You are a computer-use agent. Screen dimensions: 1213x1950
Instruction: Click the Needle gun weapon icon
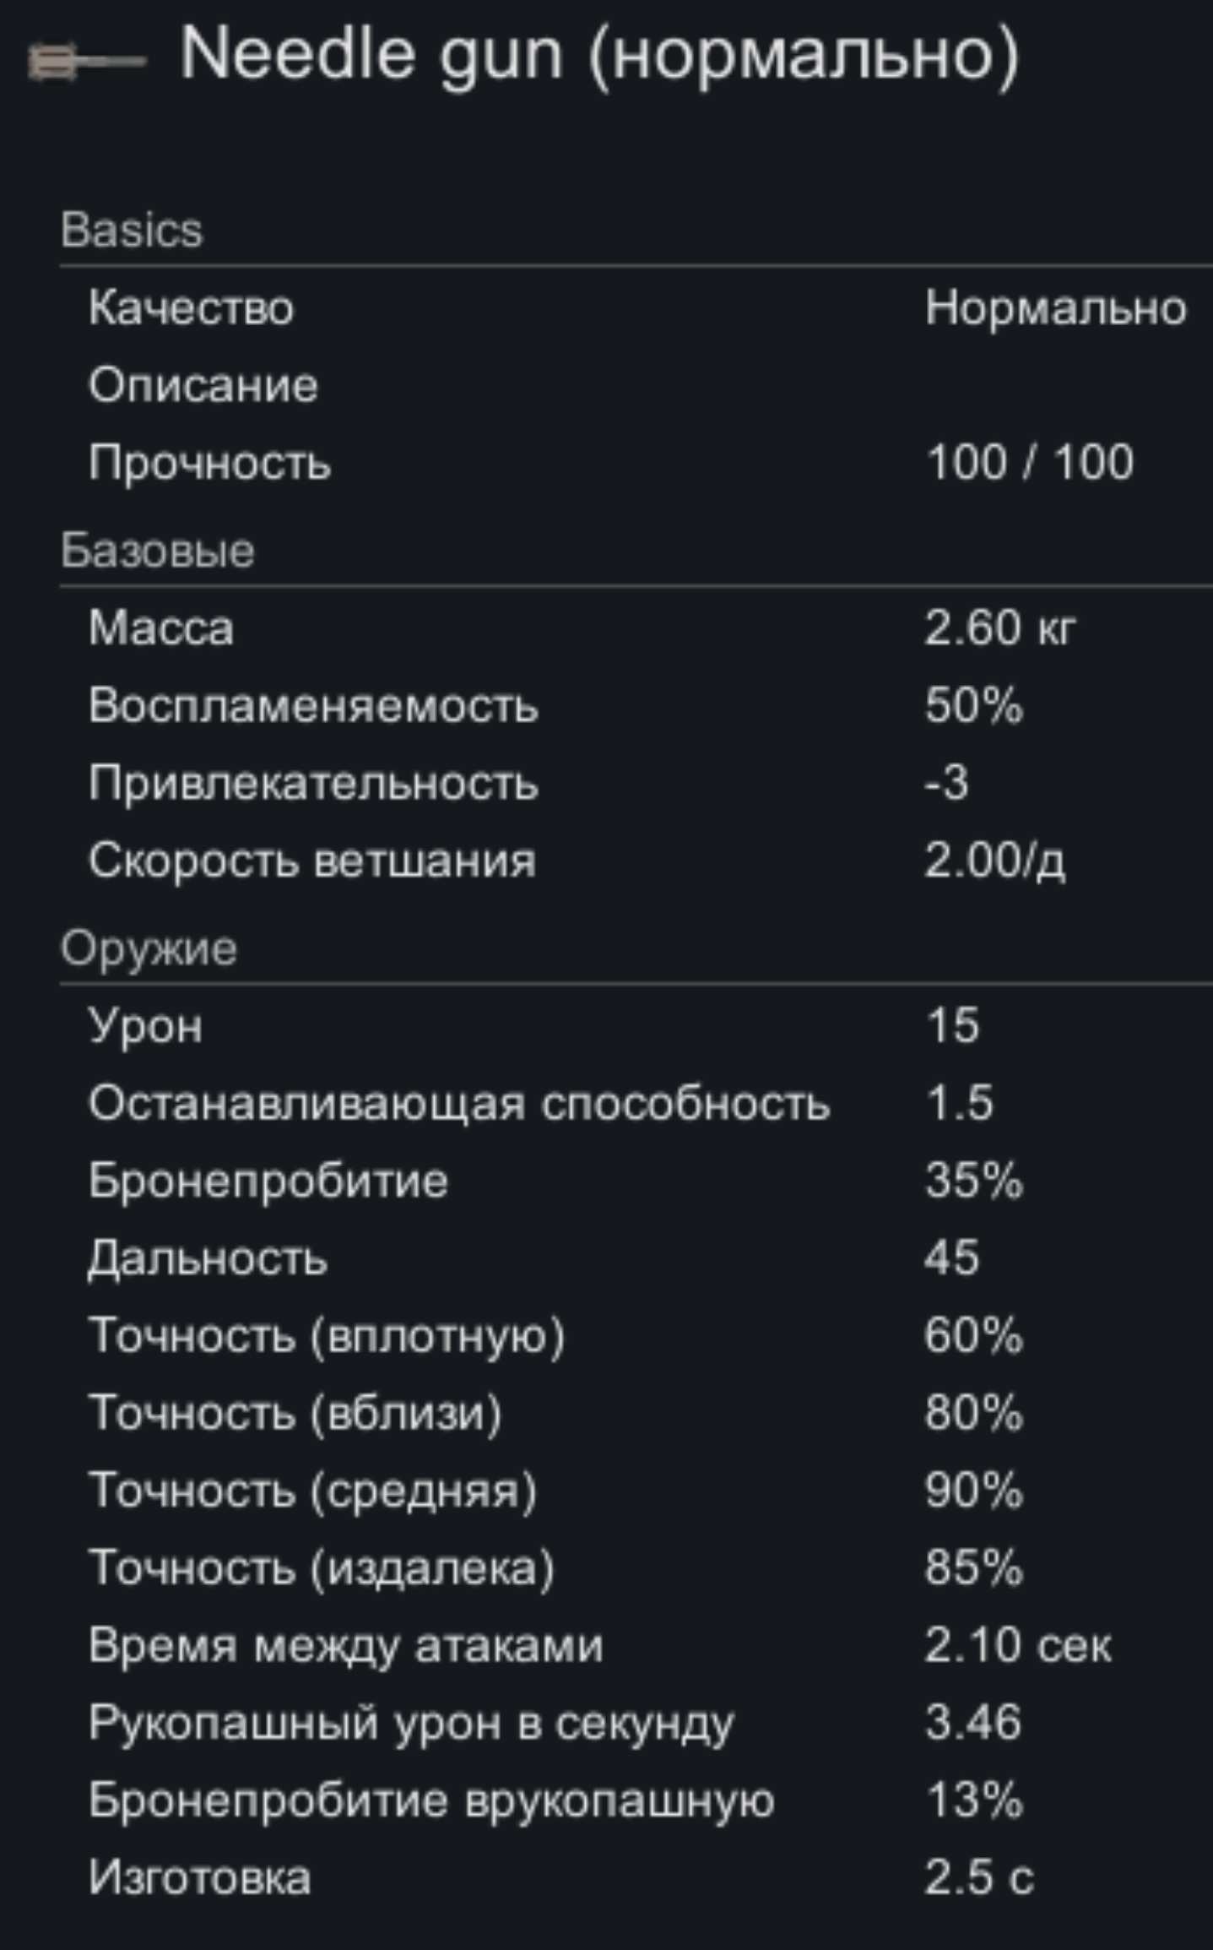[x=86, y=62]
